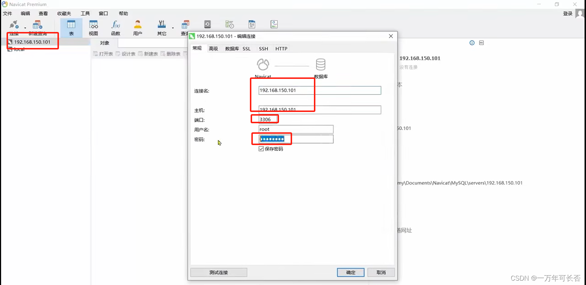
Task: Select the 表 (Table) toolbar icon
Action: [71, 28]
